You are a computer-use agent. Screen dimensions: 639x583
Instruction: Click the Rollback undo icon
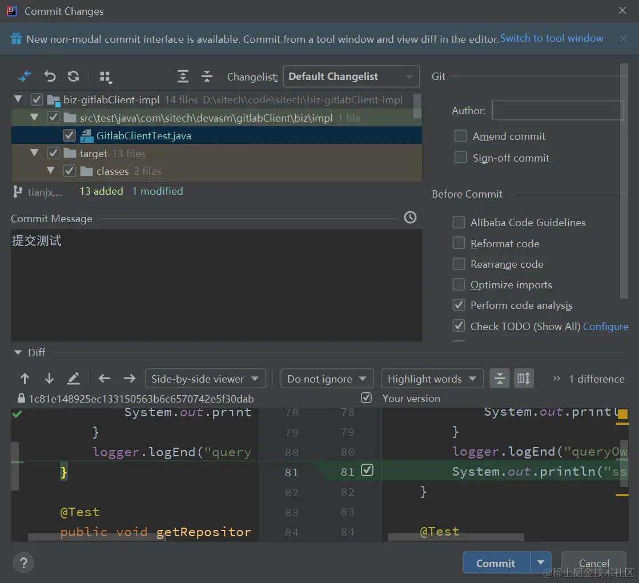tap(50, 76)
